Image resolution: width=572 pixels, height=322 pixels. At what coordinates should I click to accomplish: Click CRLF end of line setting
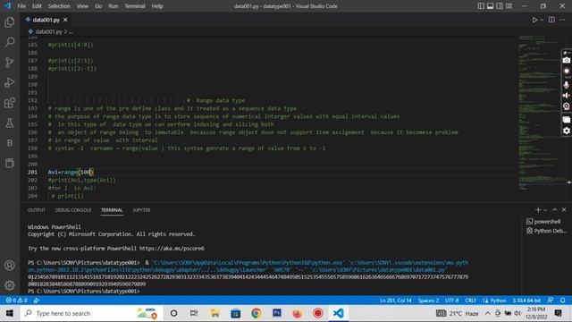tap(471, 301)
